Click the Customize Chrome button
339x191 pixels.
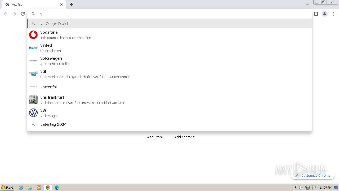[x=313, y=175]
